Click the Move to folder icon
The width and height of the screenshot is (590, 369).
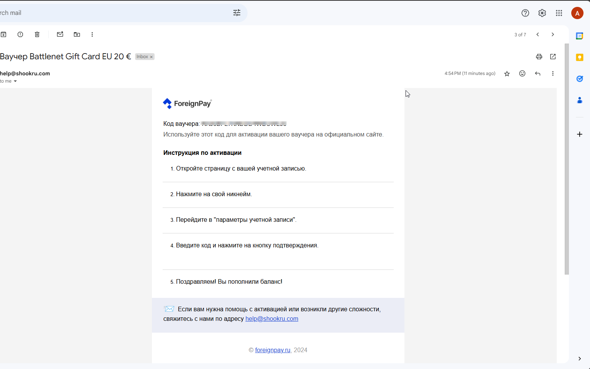pyautogui.click(x=77, y=34)
